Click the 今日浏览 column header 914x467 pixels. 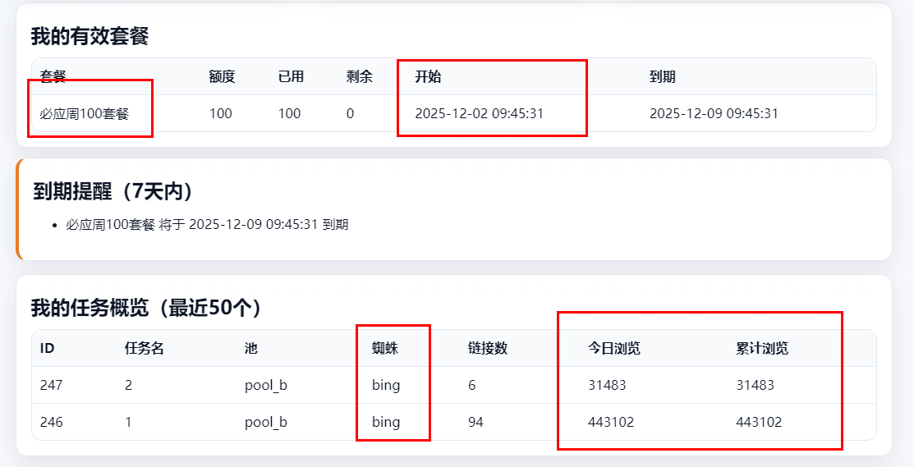(x=614, y=348)
